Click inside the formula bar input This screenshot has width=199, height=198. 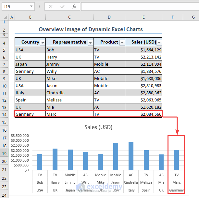click(x=140, y=6)
